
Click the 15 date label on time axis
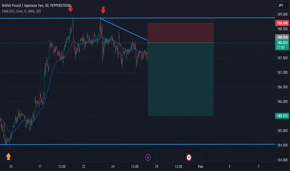(11, 167)
